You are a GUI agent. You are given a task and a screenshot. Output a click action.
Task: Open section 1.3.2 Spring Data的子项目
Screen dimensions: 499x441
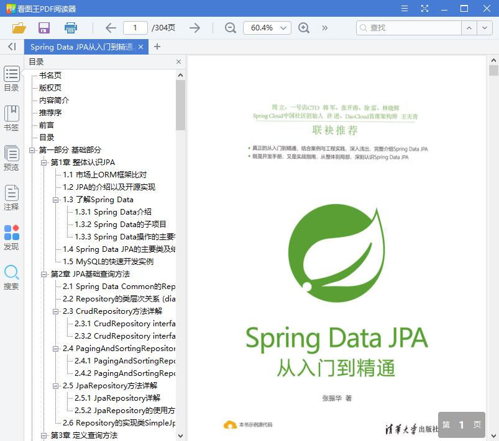[x=121, y=225]
